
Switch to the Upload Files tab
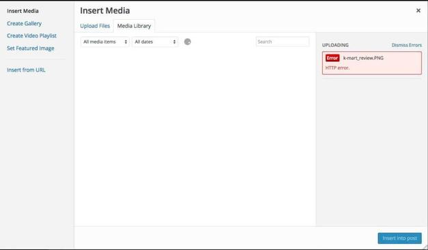pos(95,26)
